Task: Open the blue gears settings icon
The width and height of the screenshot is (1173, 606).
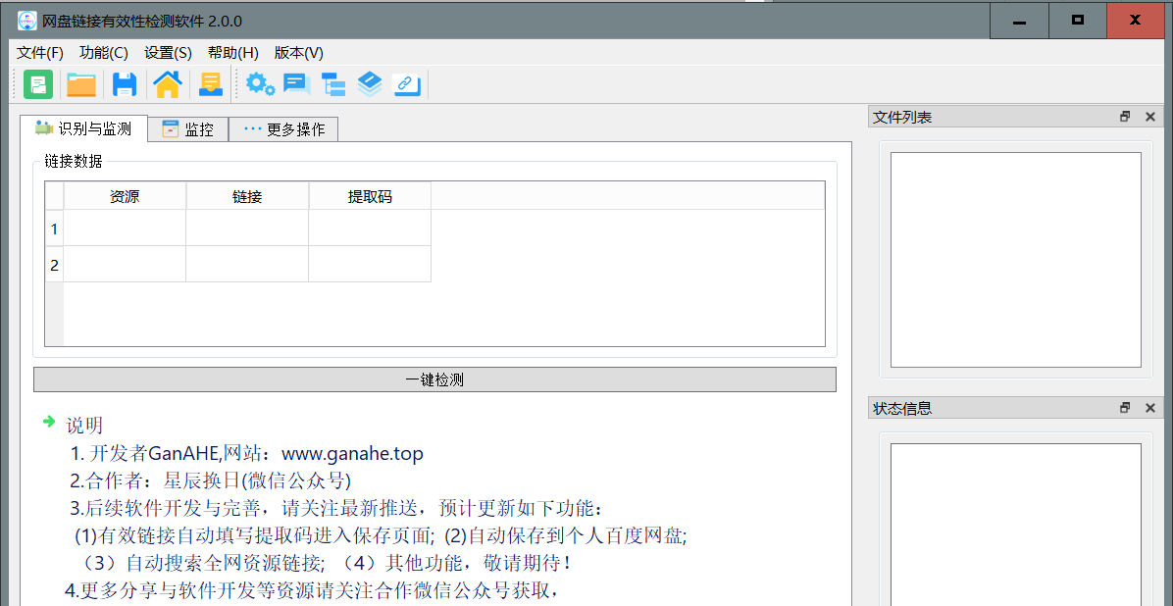Action: (x=260, y=85)
